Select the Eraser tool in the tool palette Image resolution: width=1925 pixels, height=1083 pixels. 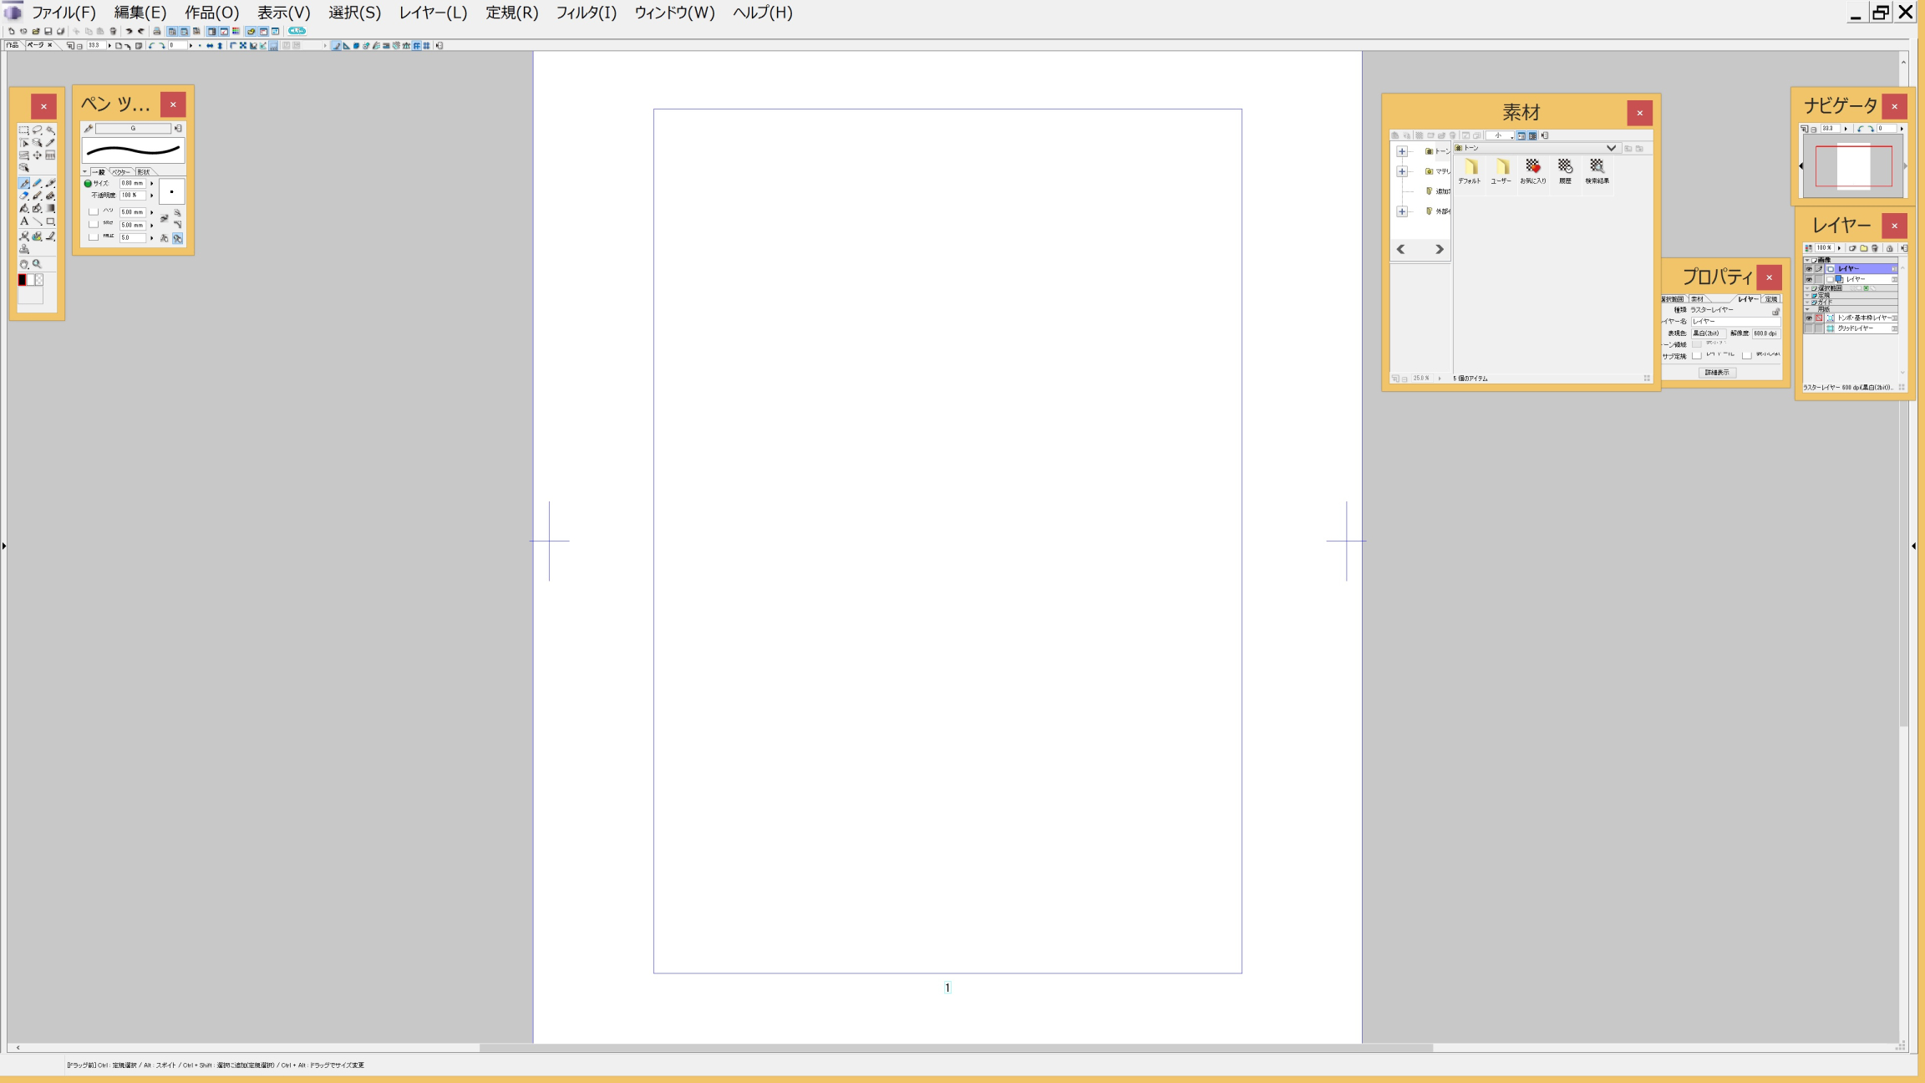coord(23,196)
